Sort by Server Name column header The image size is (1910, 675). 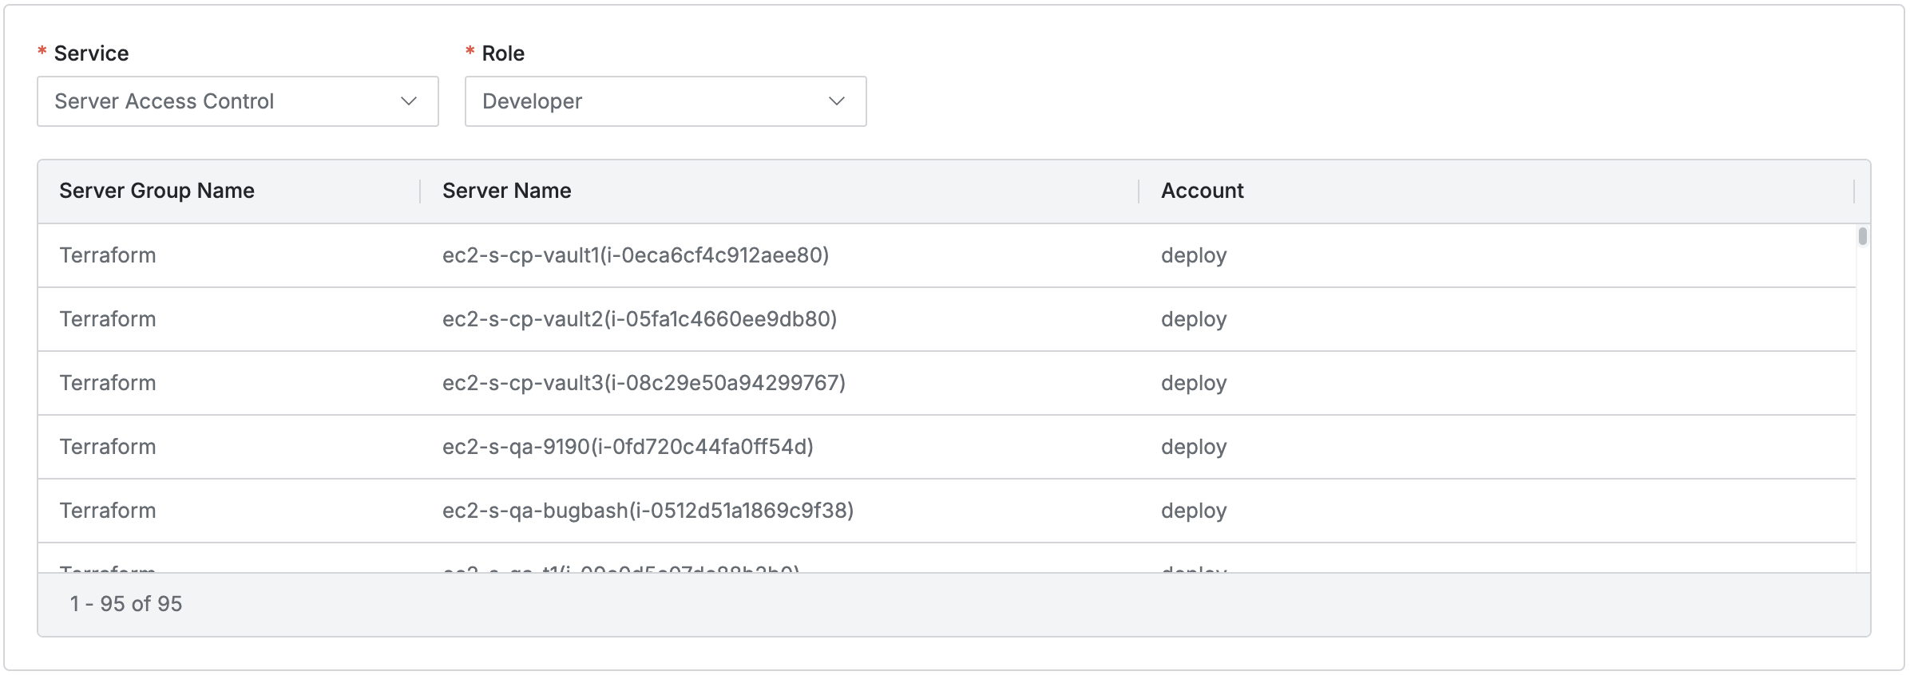click(506, 191)
